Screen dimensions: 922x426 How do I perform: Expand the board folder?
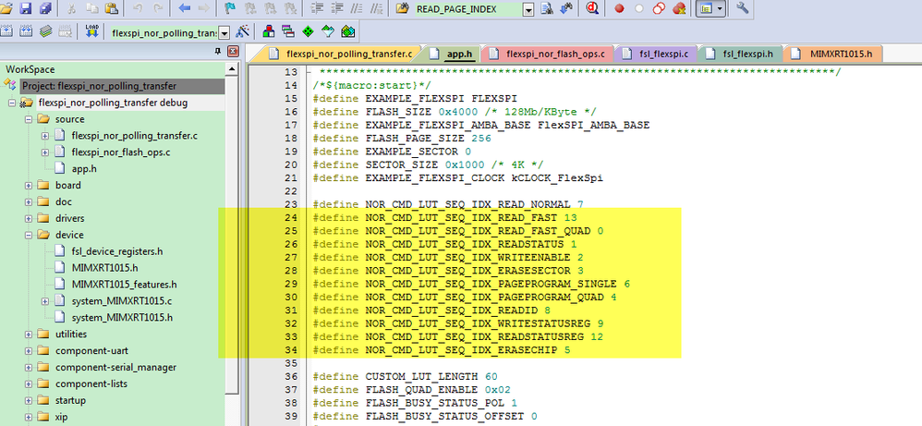[29, 186]
